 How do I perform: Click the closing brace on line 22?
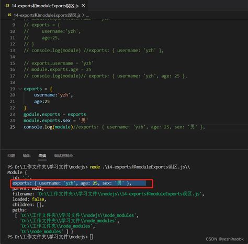[x=25, y=108]
